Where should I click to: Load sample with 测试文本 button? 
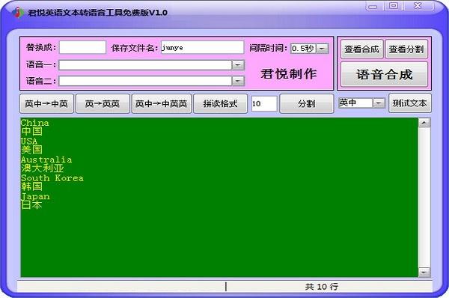tap(410, 103)
